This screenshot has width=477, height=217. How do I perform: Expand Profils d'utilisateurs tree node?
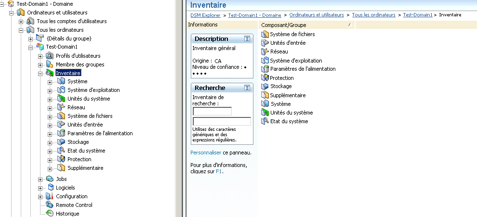pos(40,56)
